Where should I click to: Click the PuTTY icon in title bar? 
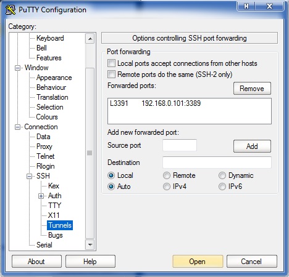(x=10, y=10)
